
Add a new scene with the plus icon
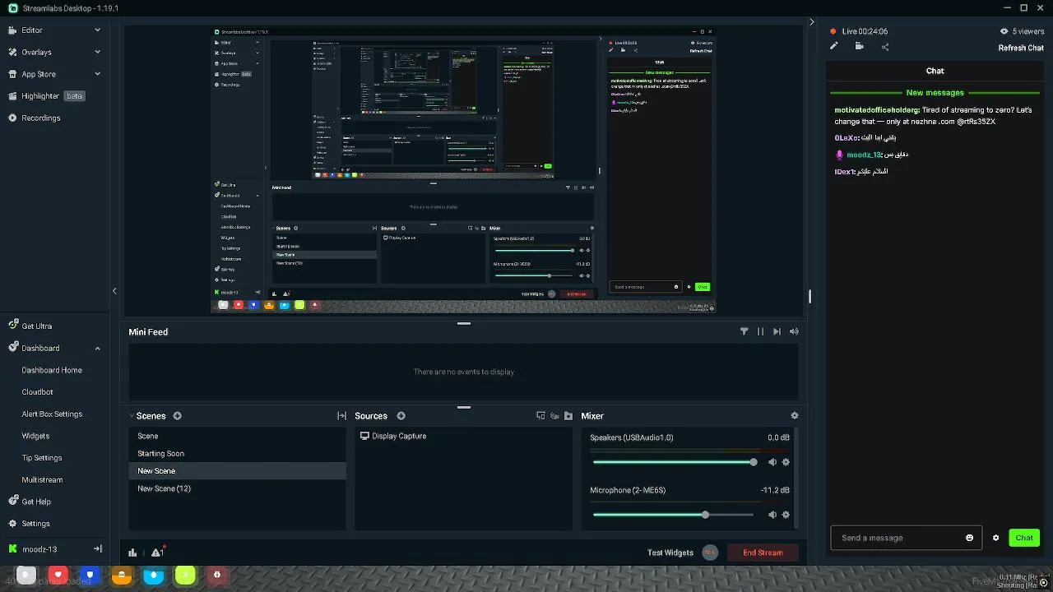tap(177, 416)
